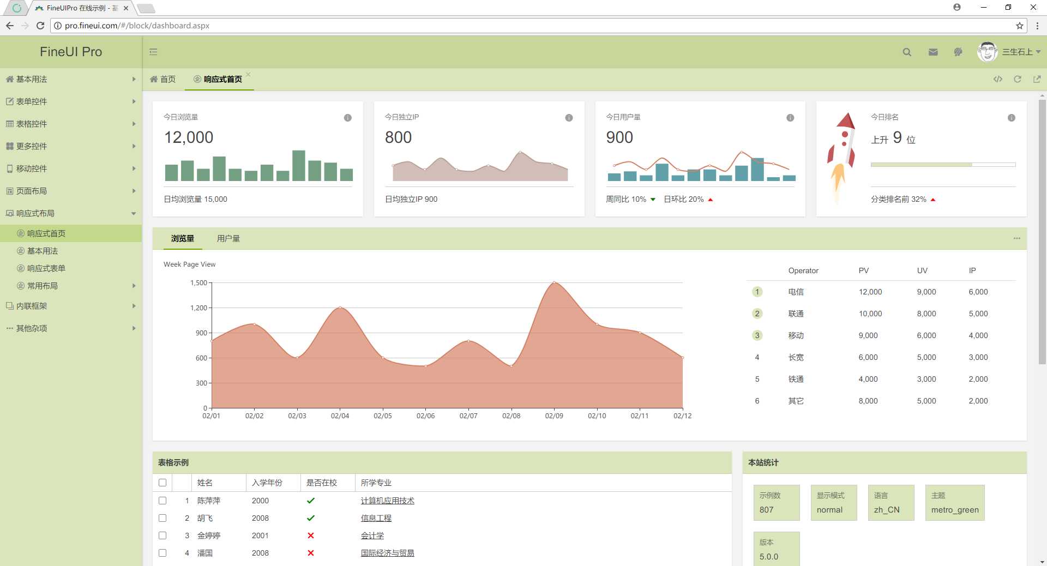Collapse the 响应式布局 menu arrow
This screenshot has height=566, width=1047.
click(x=134, y=214)
